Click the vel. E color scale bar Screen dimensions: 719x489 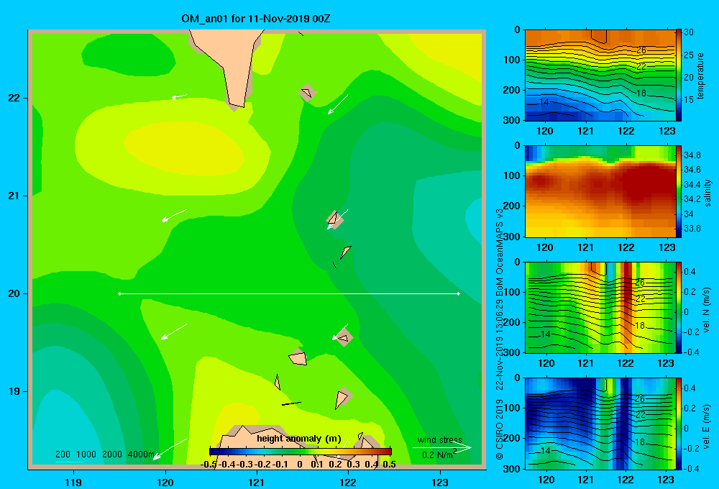coord(679,424)
